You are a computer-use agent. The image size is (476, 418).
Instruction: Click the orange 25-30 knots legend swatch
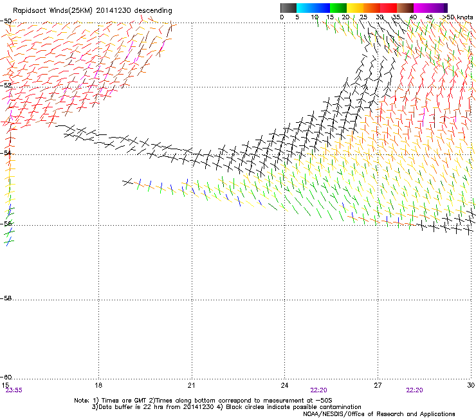pyautogui.click(x=372, y=8)
